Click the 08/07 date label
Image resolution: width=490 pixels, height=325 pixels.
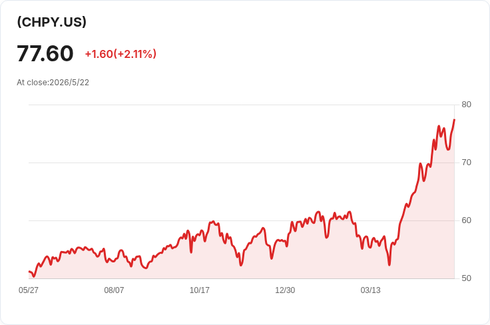pos(114,290)
